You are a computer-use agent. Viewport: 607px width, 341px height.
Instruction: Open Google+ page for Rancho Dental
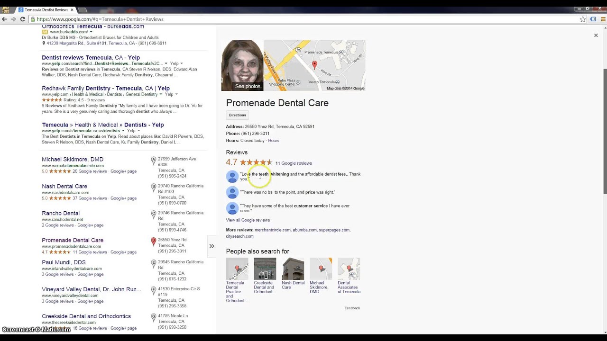coord(90,225)
